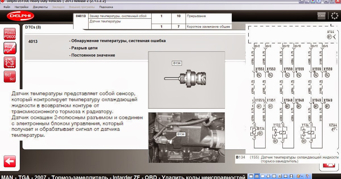This screenshot has width=341, height=179.
Task: Click the X2544 label in wiring diagram
Action: point(333,125)
